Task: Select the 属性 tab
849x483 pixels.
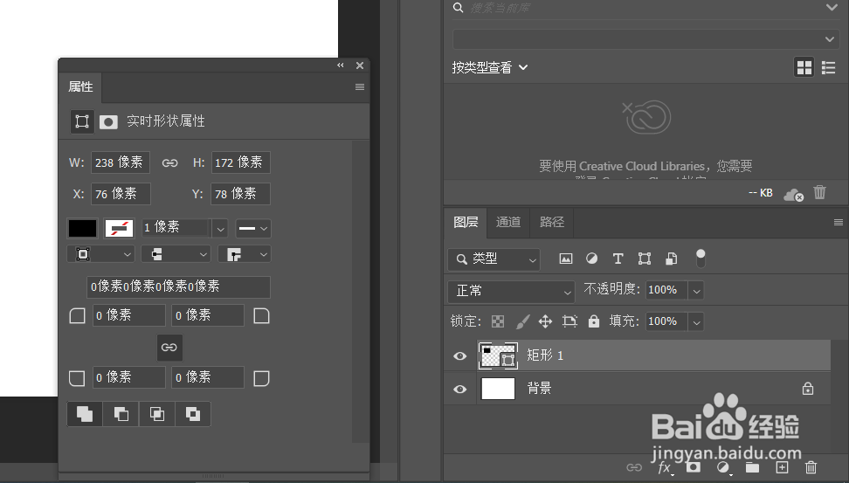Action: pos(80,86)
